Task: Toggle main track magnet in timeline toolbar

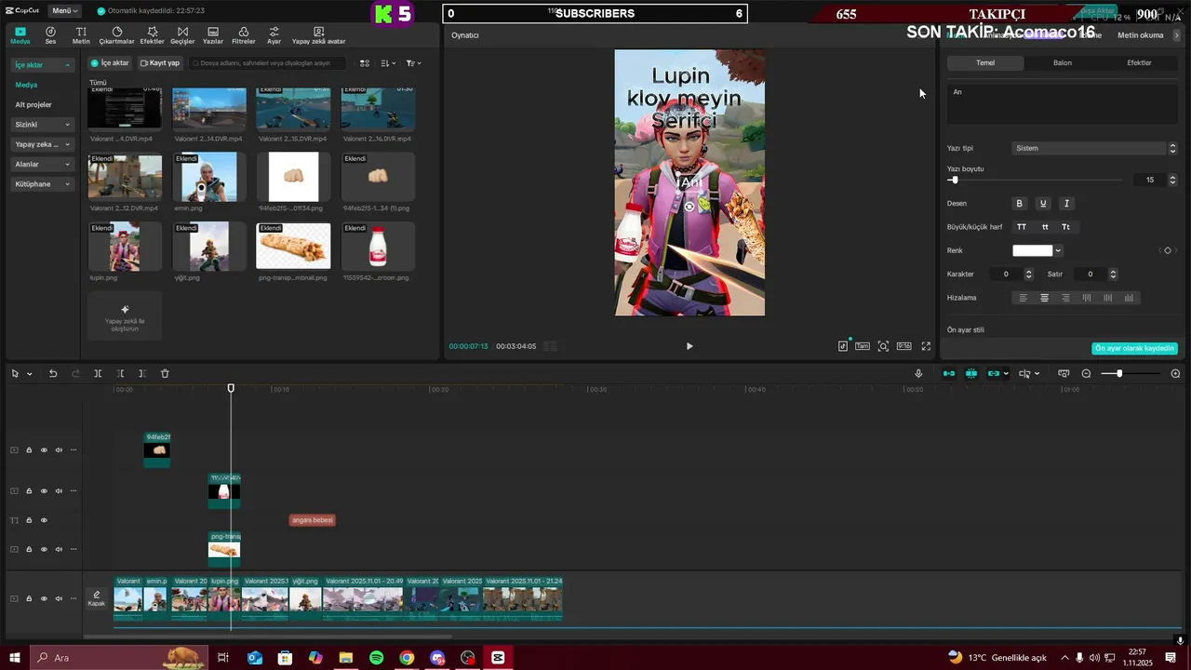Action: pos(949,373)
